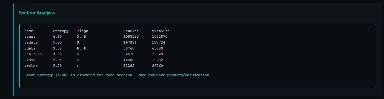Click entropy value 3.53

point(57,48)
